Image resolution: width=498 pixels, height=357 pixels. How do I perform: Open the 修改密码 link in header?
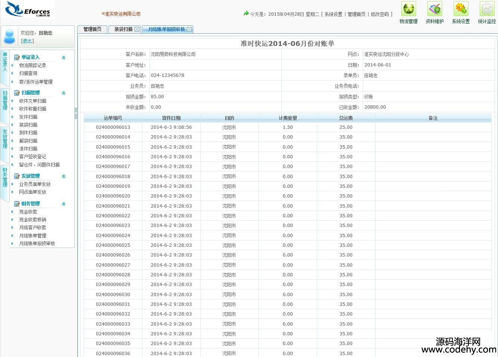click(x=380, y=14)
